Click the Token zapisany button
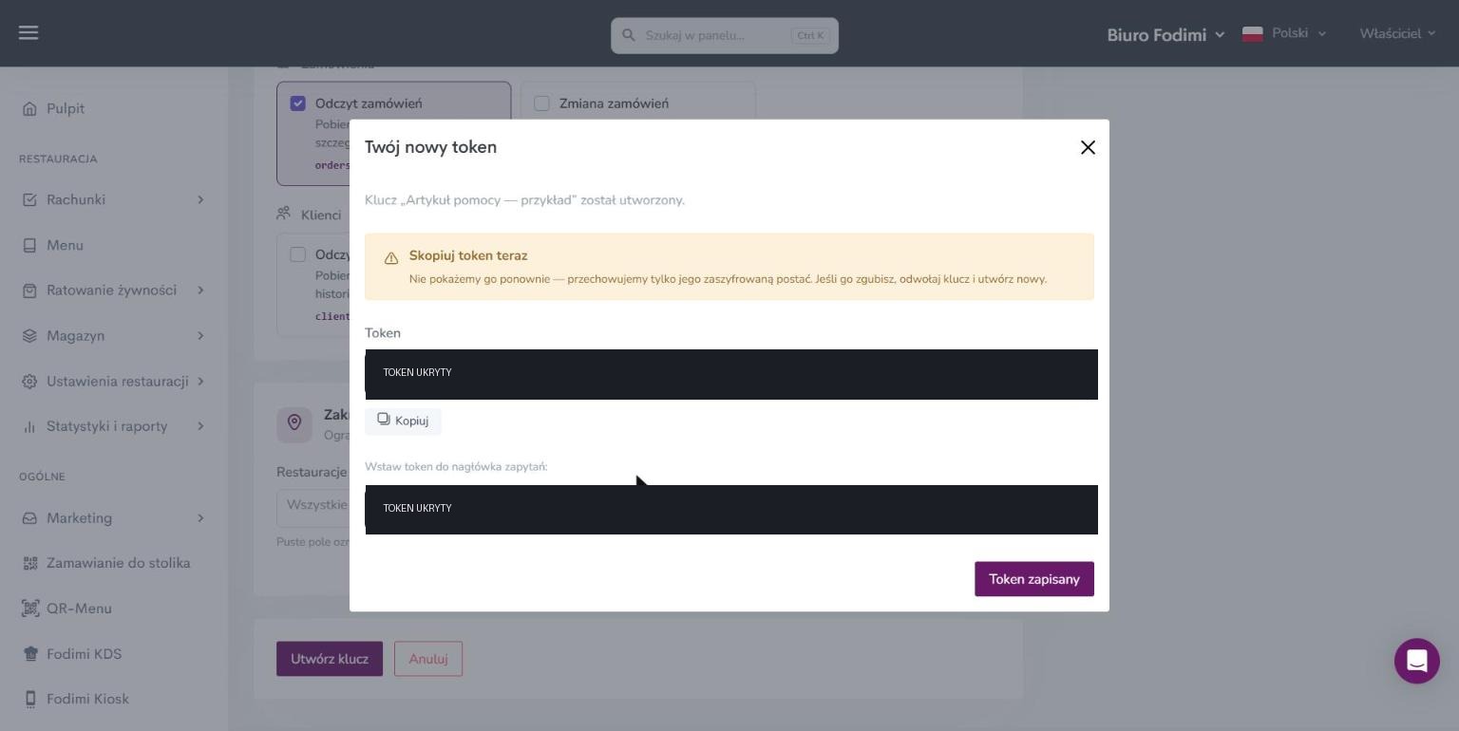Screen dimensions: 1459x731 coord(1033,579)
